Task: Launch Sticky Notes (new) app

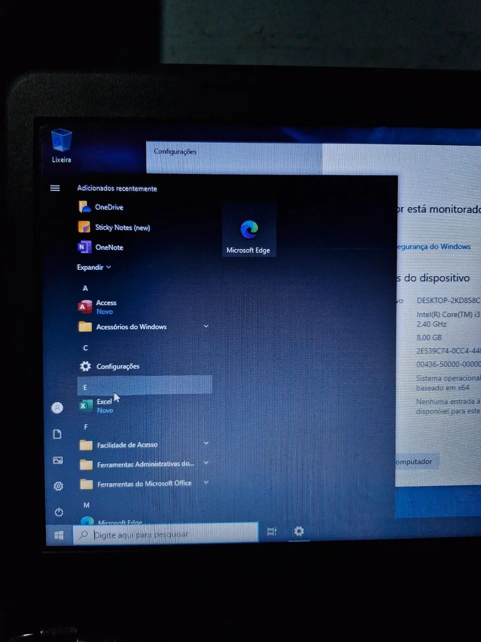Action: tap(114, 227)
